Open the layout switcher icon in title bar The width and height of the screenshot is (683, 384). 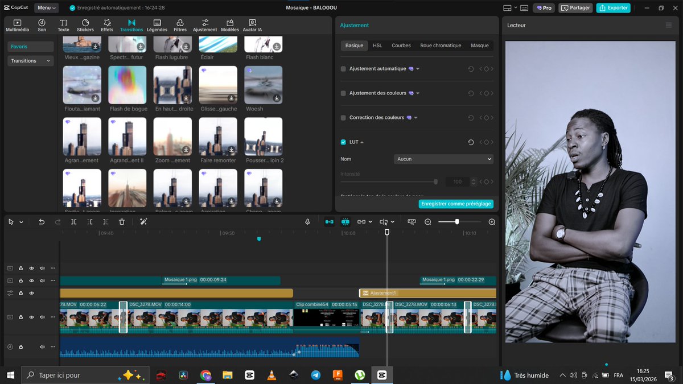507,8
